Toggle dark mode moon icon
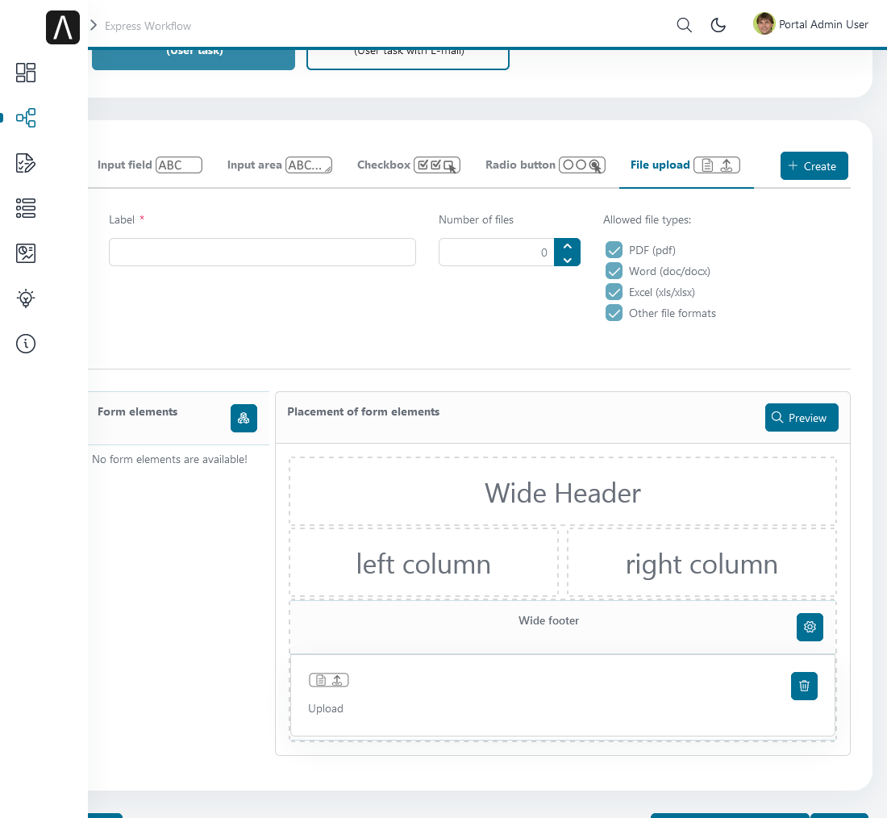 click(x=718, y=25)
